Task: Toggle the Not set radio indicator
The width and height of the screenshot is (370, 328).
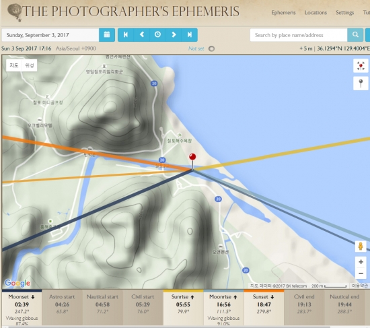Action: [x=211, y=48]
